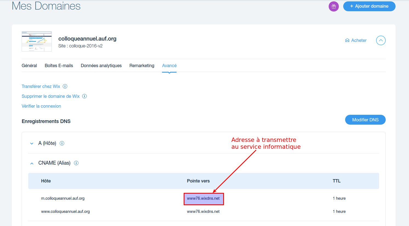This screenshot has width=409, height=226.
Task: Click Supprimer le domaine de Wix
Action: click(50, 96)
